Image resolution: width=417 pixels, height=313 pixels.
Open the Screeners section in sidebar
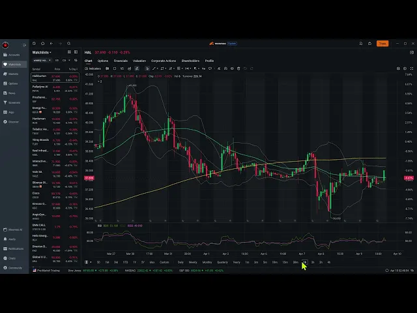(12, 103)
